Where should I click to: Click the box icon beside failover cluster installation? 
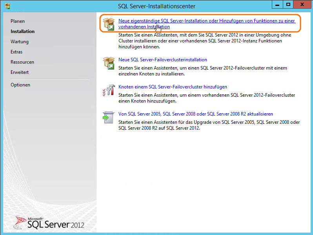point(108,63)
